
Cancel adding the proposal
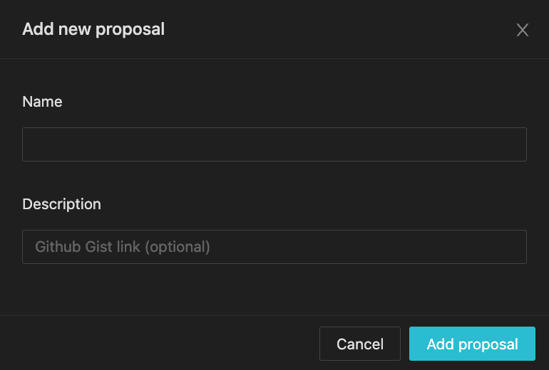coord(360,344)
